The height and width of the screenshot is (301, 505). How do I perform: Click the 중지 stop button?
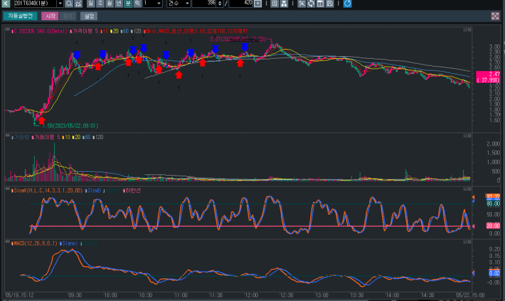click(x=69, y=16)
